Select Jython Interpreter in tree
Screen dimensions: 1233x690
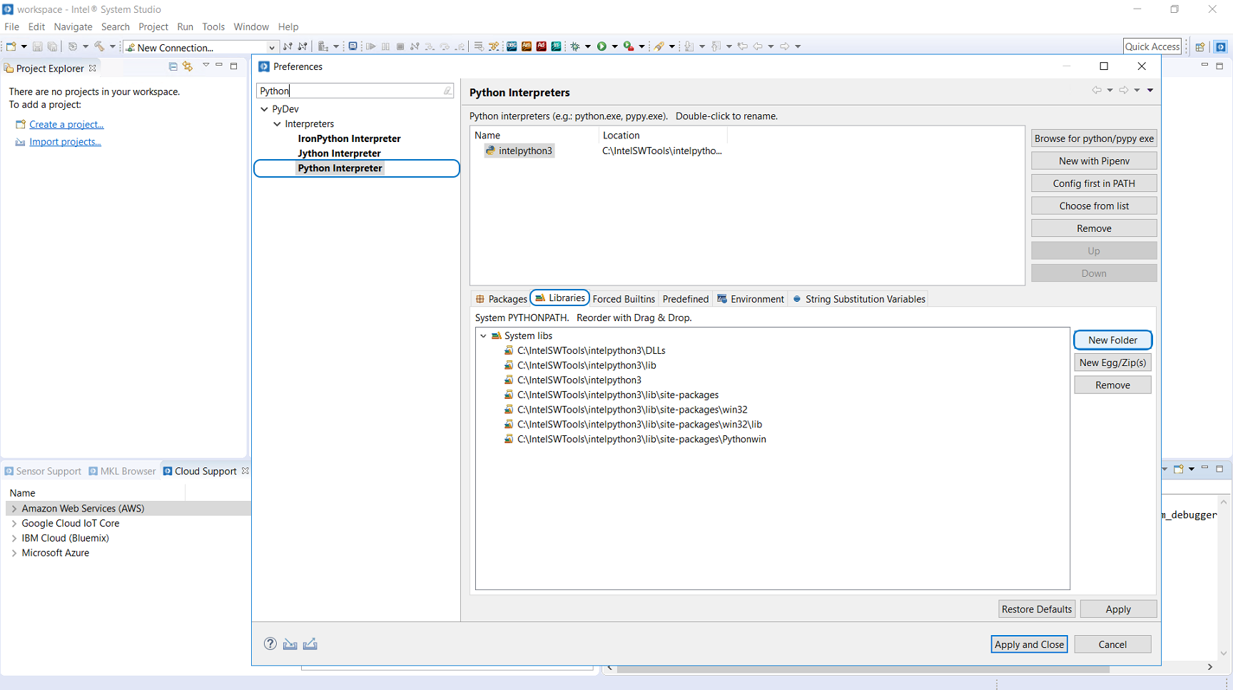(x=339, y=153)
